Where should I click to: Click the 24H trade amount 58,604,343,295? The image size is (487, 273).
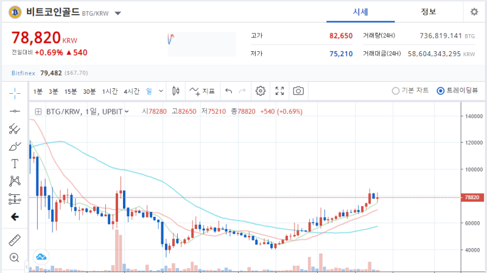[x=434, y=54]
